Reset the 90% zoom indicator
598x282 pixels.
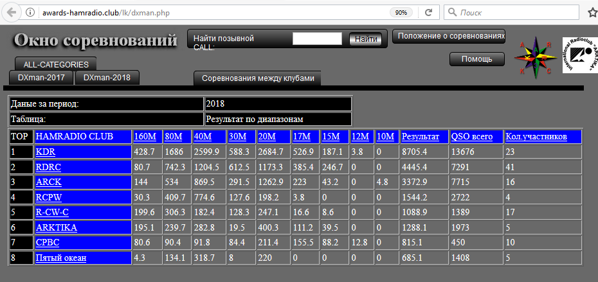(x=401, y=12)
